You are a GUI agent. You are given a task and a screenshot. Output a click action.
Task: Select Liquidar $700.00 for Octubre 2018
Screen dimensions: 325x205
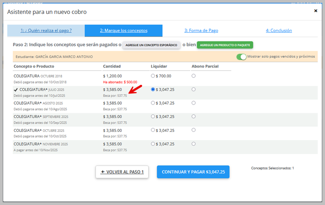(x=153, y=76)
